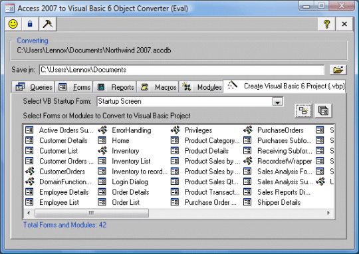Click the 'Sales Reports Di...' item text
359x254 pixels.
click(x=284, y=192)
